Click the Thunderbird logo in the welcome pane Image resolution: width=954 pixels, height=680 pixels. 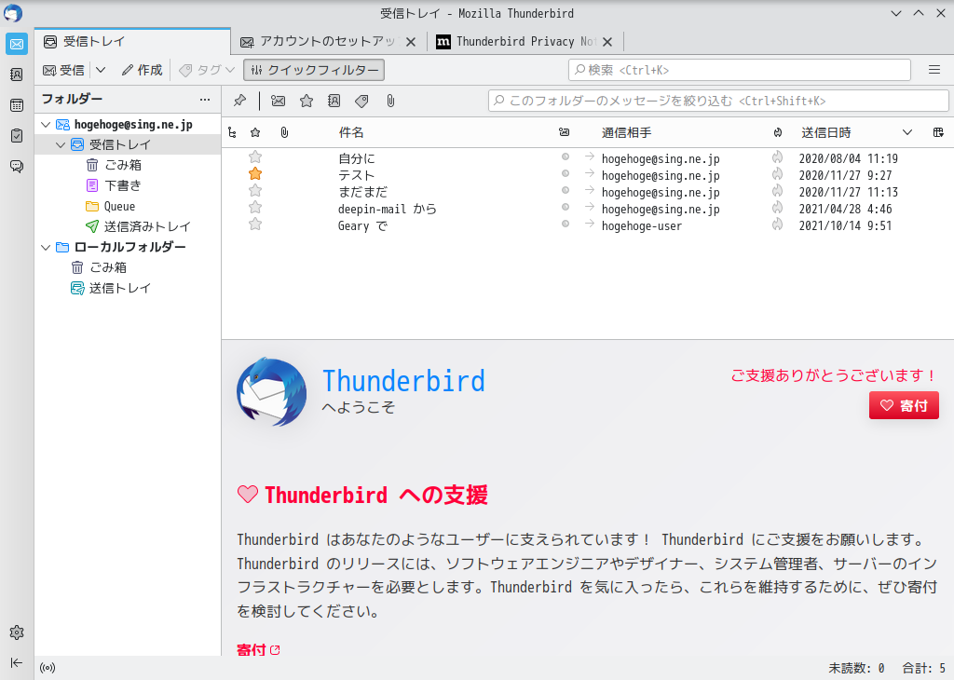pyautogui.click(x=271, y=392)
